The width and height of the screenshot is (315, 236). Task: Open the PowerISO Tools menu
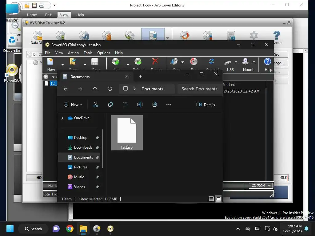(88, 53)
